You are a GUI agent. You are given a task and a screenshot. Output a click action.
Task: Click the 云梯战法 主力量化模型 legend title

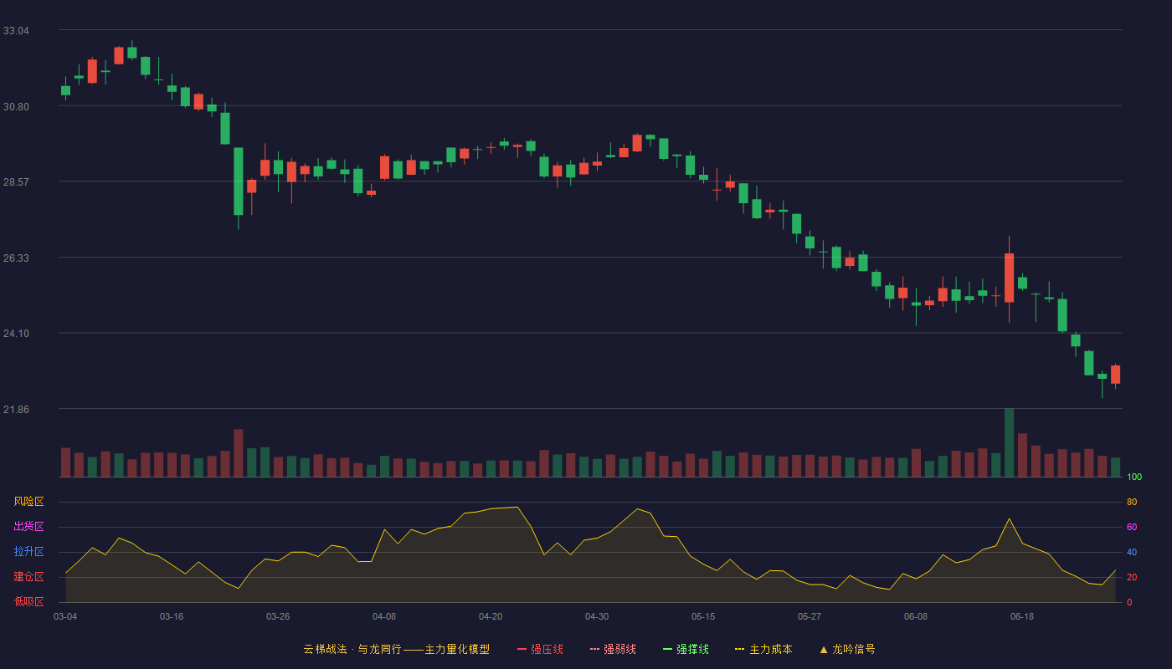[397, 649]
